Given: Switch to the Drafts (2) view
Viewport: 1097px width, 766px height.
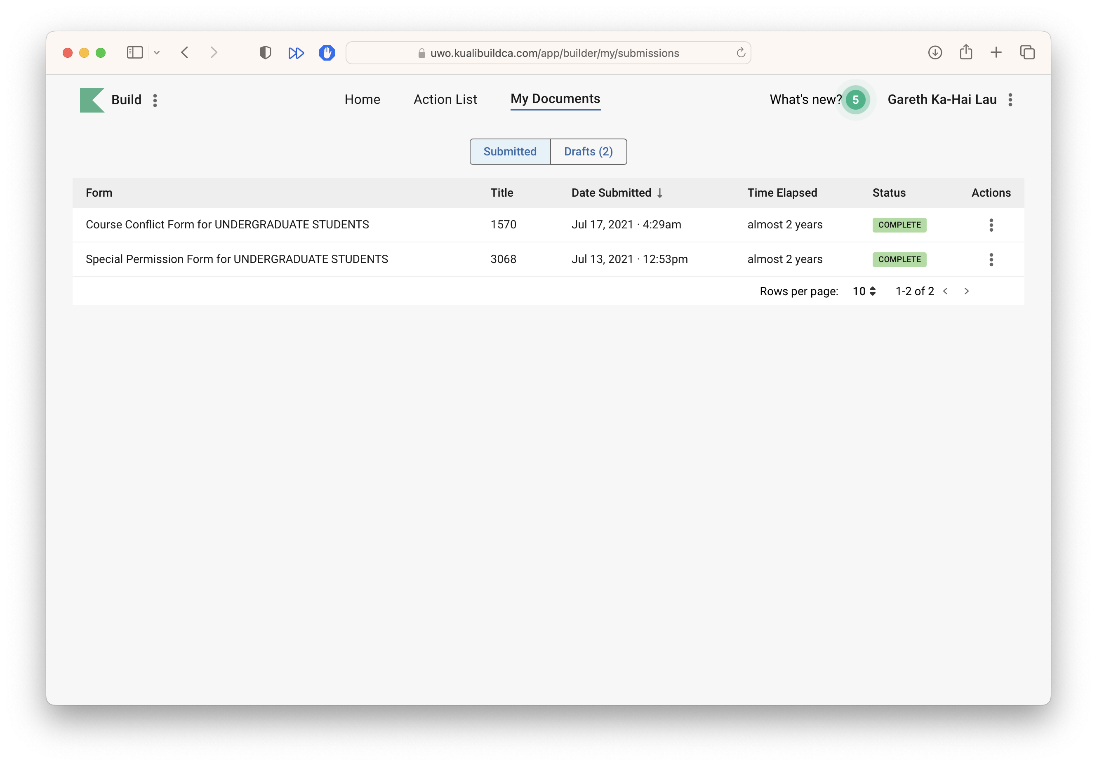Looking at the screenshot, I should [x=588, y=152].
